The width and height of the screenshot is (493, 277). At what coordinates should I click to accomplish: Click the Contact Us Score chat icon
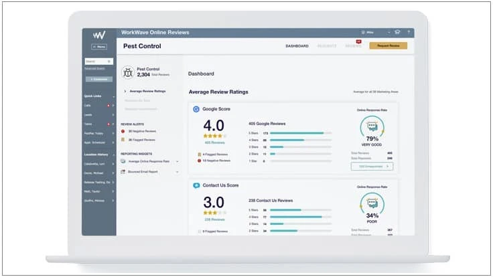coord(196,185)
